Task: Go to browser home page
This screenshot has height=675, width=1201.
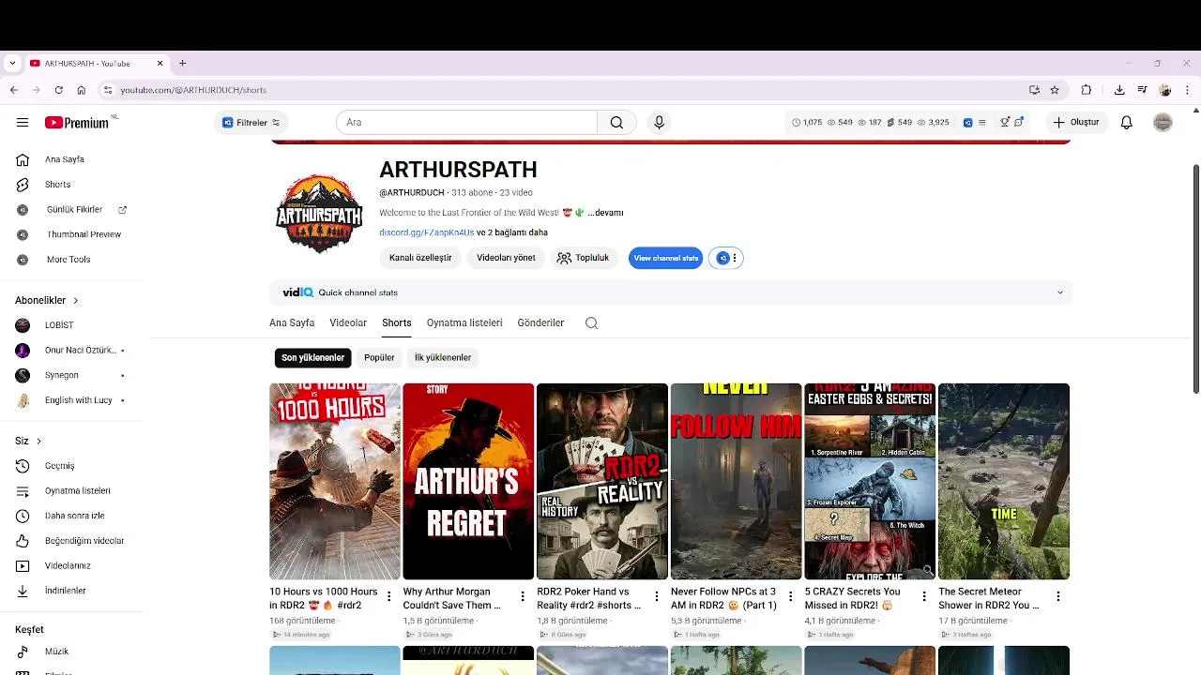Action: tap(82, 90)
